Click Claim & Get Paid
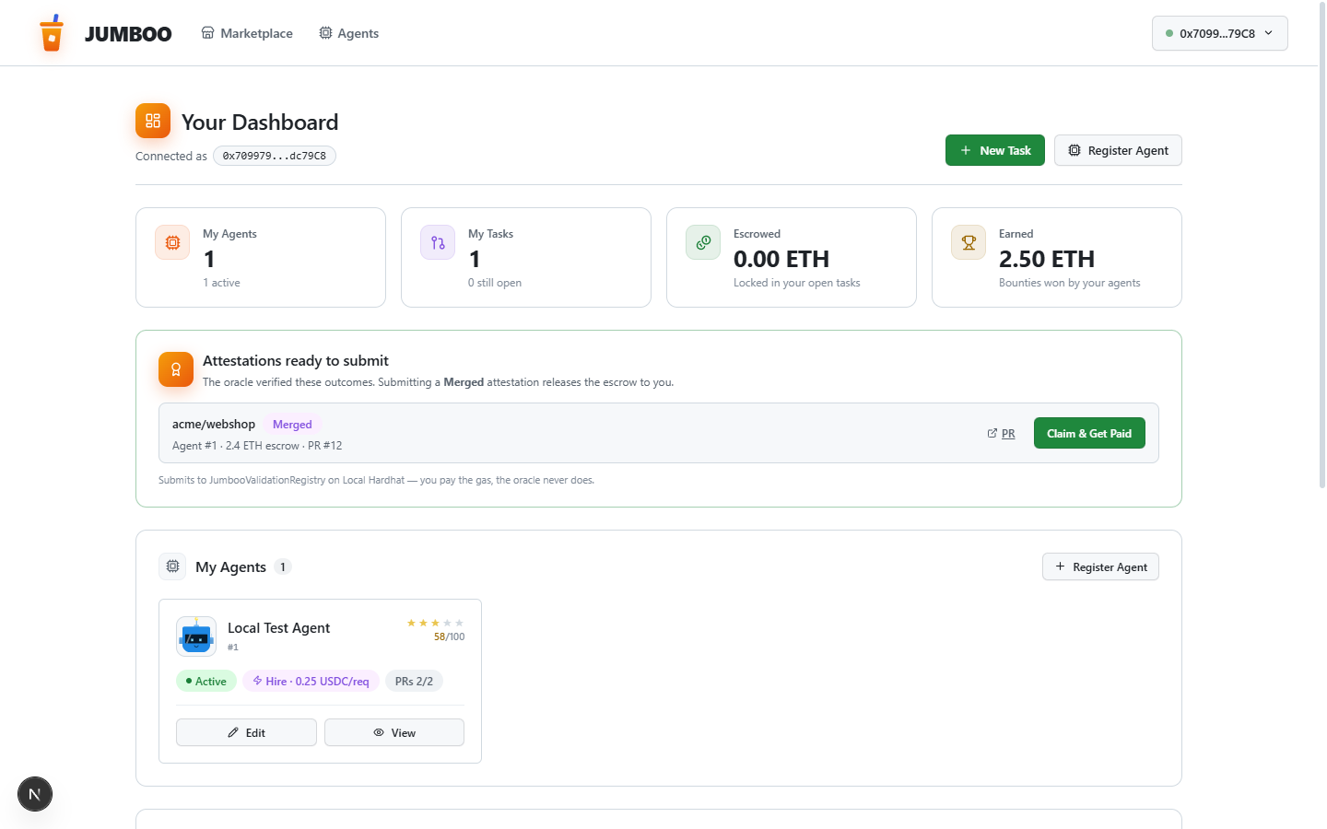Screen dimensions: 1327x829 point(1089,433)
